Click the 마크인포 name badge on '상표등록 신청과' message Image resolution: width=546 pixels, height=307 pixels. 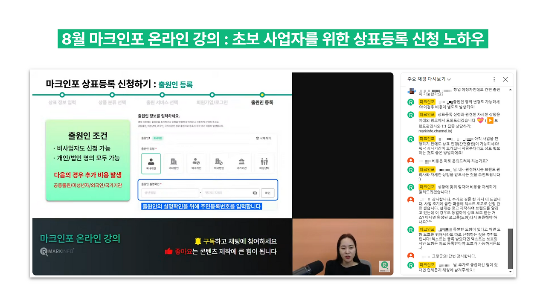(x=427, y=115)
